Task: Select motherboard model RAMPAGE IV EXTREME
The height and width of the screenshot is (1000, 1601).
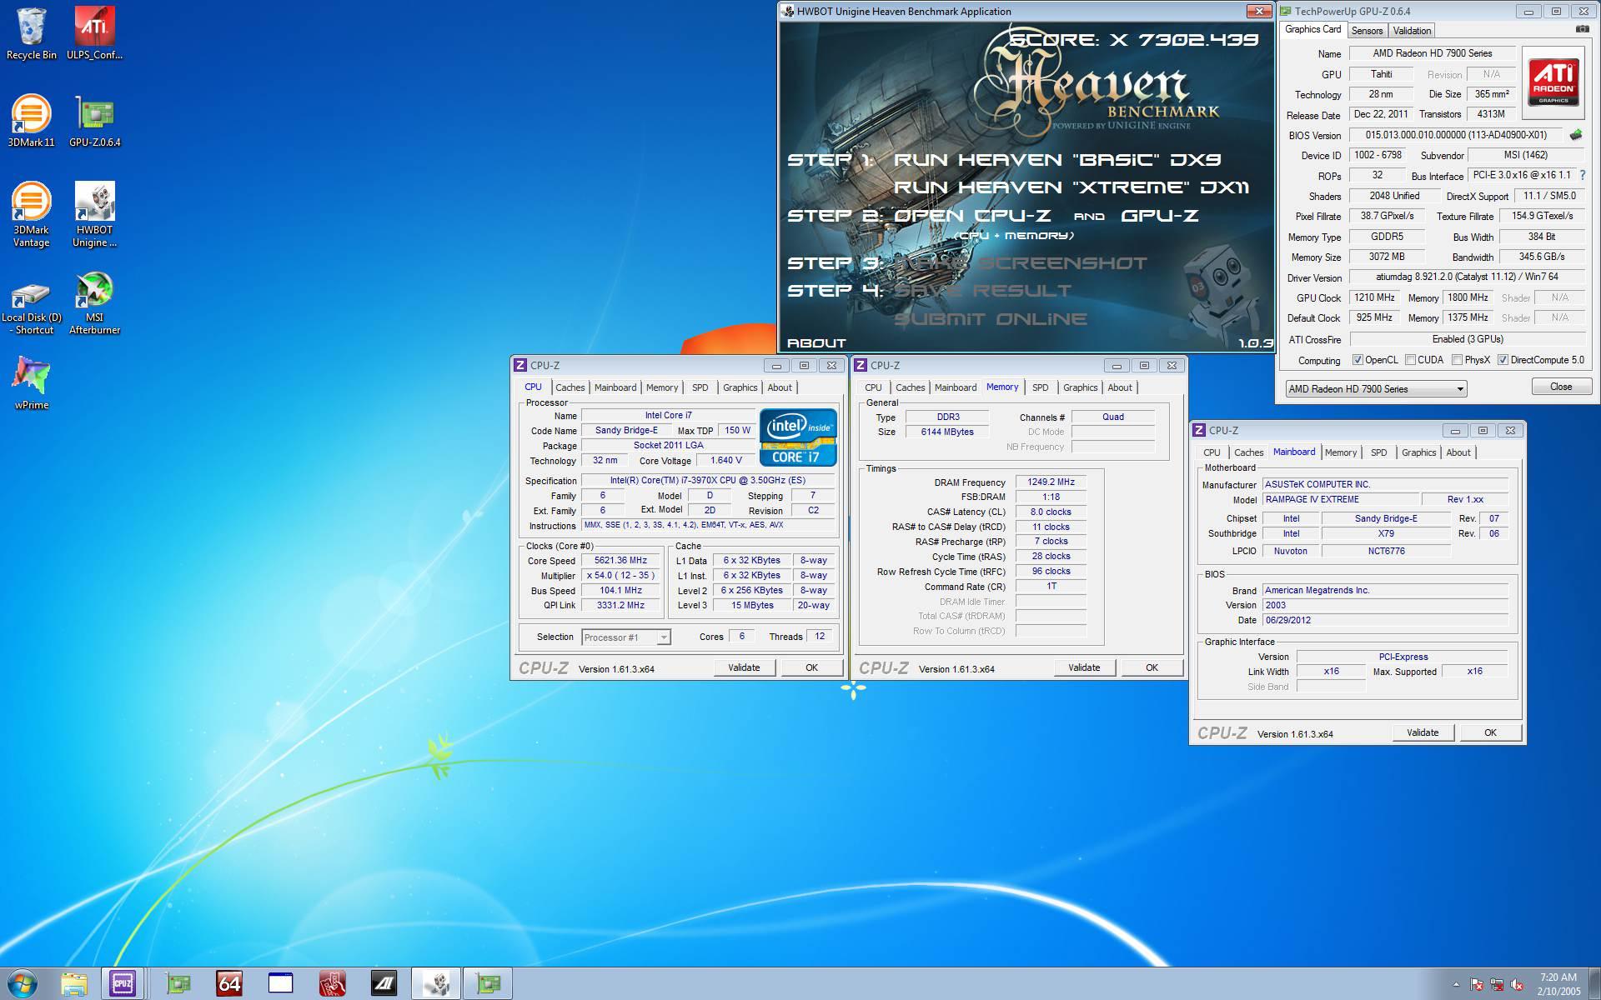Action: click(1339, 499)
